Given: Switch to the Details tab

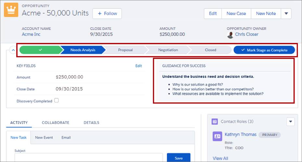Looking at the screenshot, I should pyautogui.click(x=91, y=123).
